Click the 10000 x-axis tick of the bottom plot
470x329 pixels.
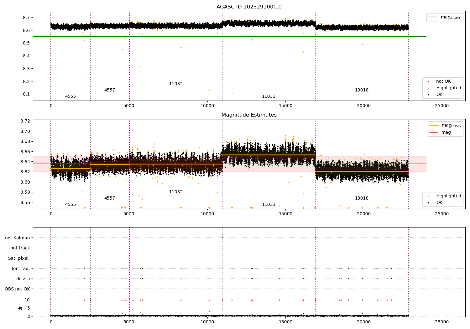click(x=207, y=321)
